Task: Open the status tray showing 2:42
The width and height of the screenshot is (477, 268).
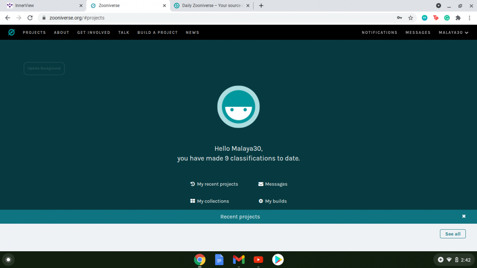Action: [x=454, y=260]
